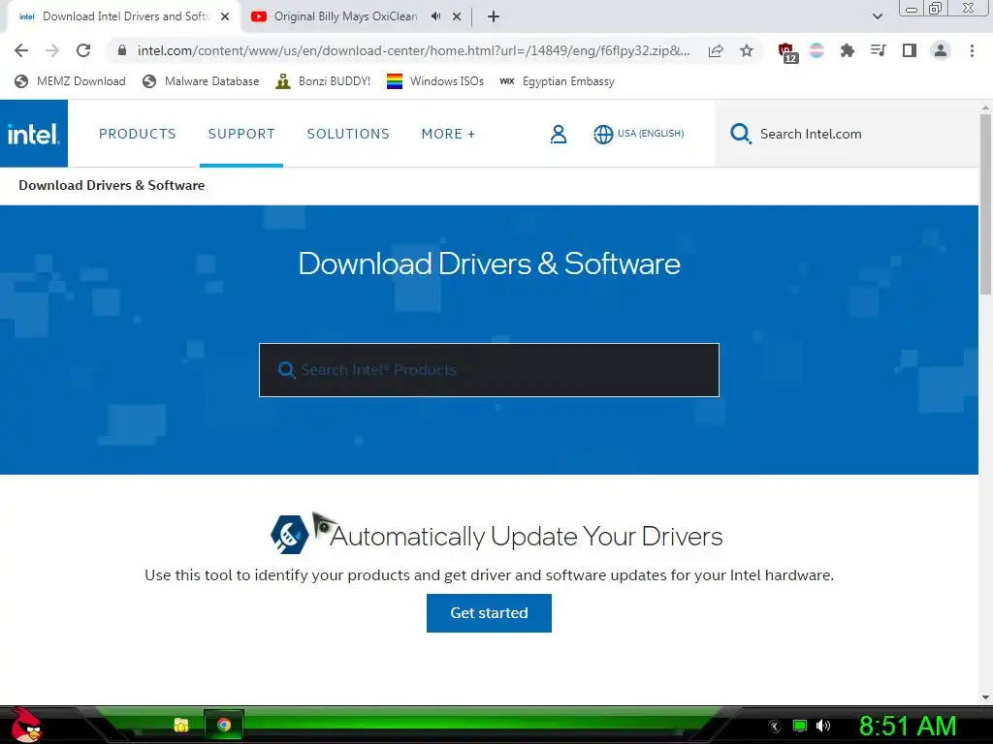Open a new browser tab
993x744 pixels.
[x=494, y=16]
